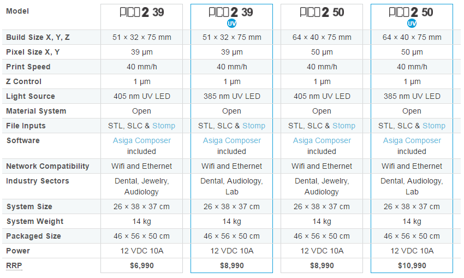Screen dimensions: 464x278
Task: Open the Asiga Composer link for PICO2 50 UV
Action: (x=412, y=140)
